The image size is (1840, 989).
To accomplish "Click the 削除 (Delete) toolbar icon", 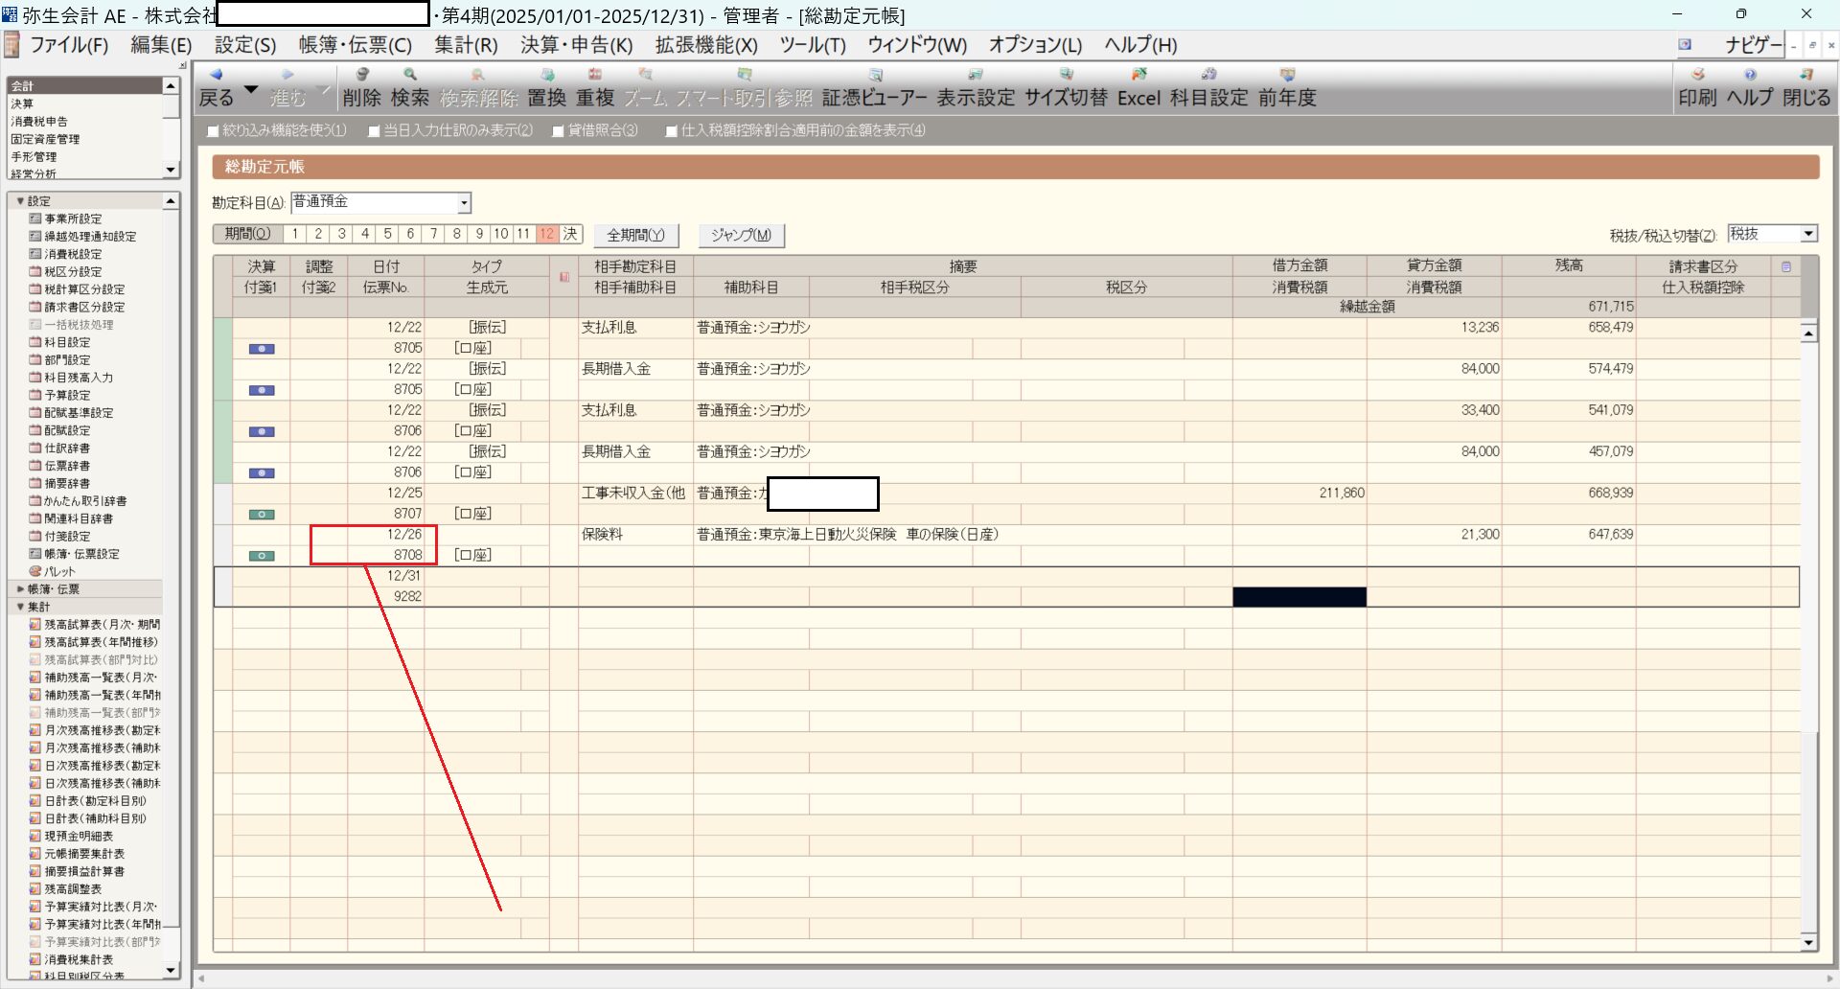I will click(361, 86).
